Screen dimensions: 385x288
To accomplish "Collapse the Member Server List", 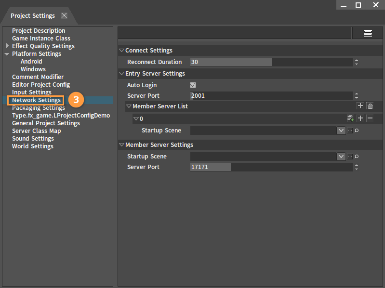I will 129,106.
